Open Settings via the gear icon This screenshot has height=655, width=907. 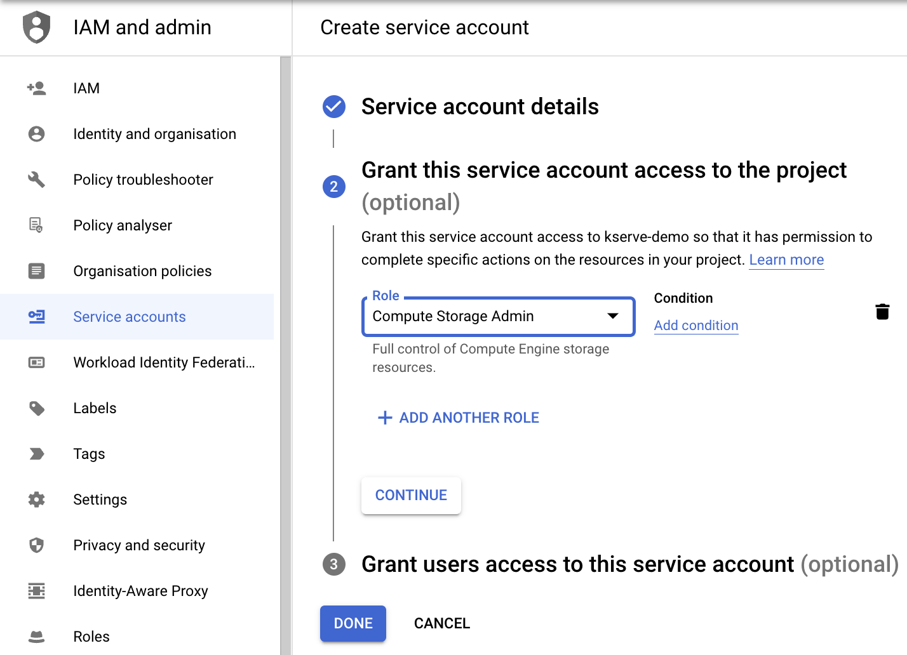36,500
